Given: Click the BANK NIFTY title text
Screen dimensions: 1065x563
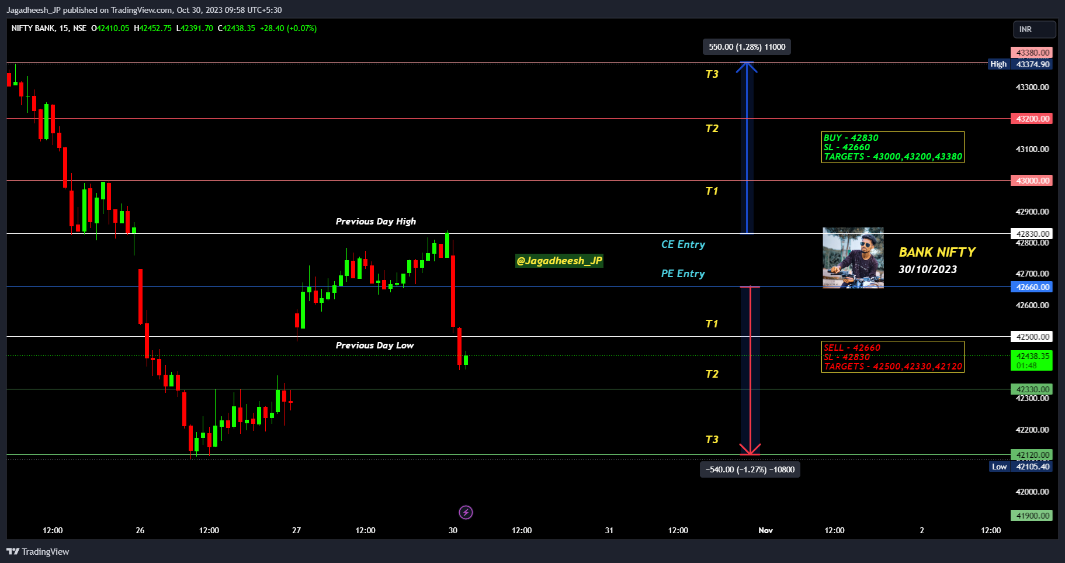Looking at the screenshot, I should 937,252.
